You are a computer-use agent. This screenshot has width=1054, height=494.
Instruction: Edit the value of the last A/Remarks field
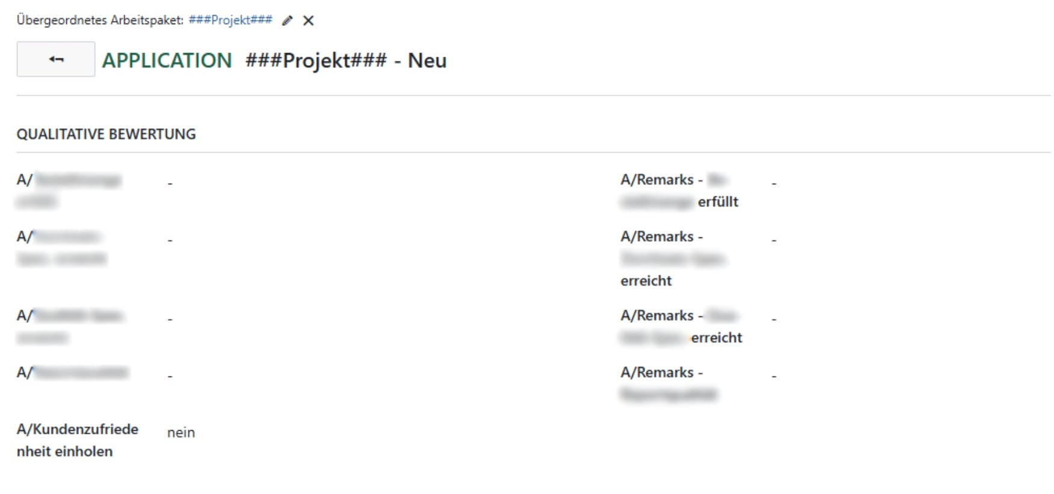pyautogui.click(x=774, y=375)
